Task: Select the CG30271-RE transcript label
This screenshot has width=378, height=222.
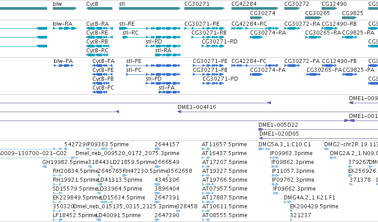Action: click(x=202, y=24)
